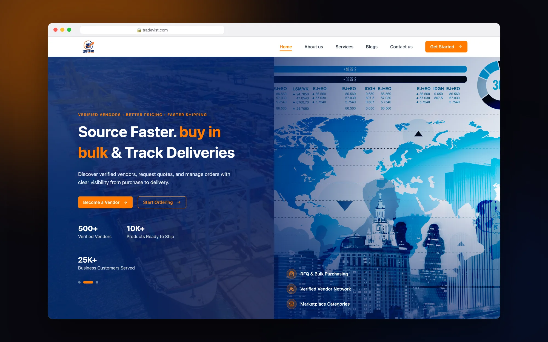Open the Blogs menu item
Screen dimensions: 548x342
tap(372, 47)
